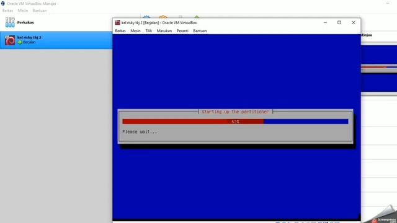397x223 pixels.
Task: Open Peranti menu in VM window
Action: click(182, 31)
